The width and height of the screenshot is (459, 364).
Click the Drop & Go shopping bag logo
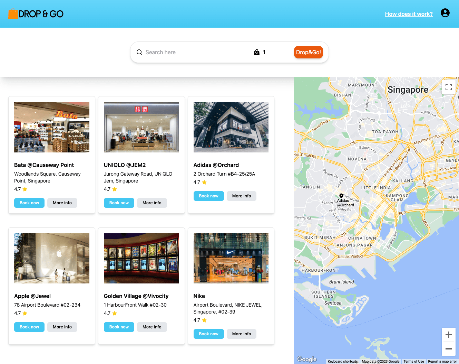pos(13,14)
